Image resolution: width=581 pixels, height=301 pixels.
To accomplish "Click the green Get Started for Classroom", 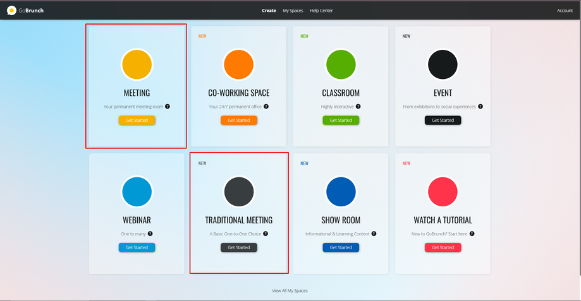I will (341, 120).
